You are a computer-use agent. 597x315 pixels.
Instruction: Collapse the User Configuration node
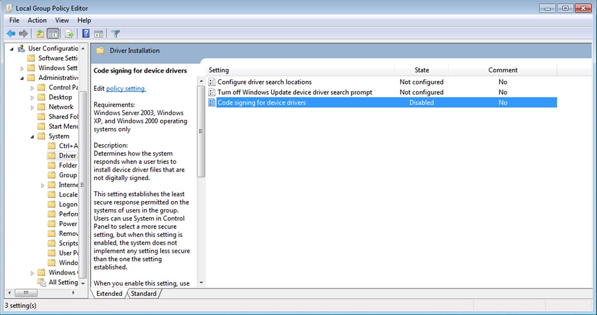[12, 49]
